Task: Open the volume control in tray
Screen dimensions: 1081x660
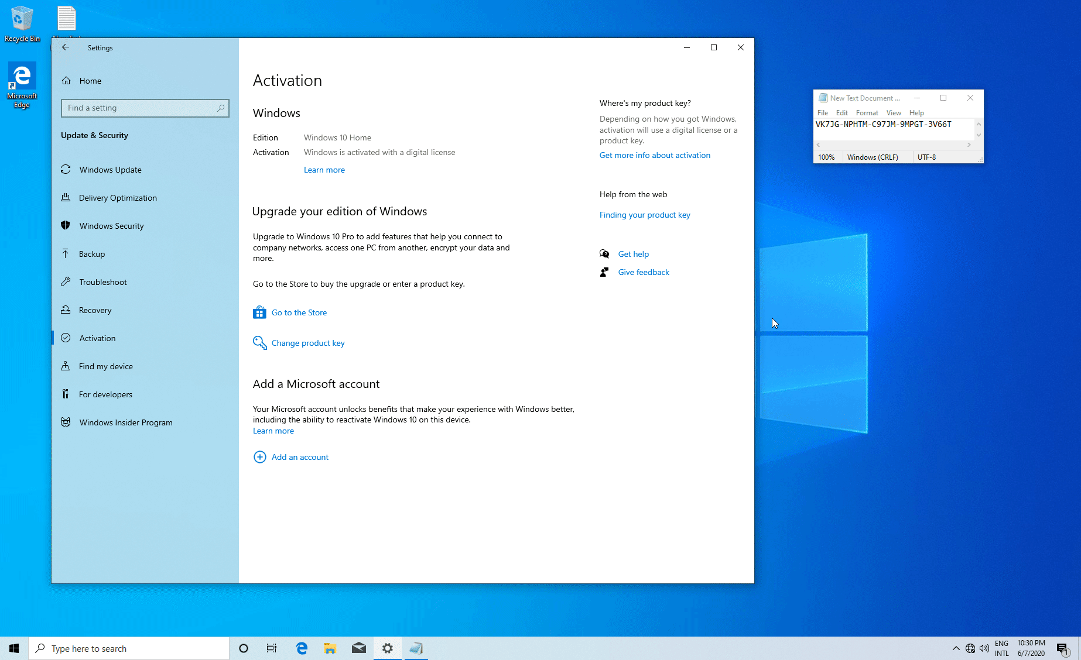Action: coord(984,648)
